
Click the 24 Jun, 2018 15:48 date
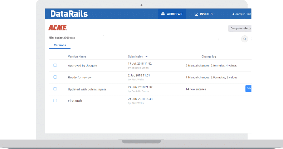click(x=140, y=99)
